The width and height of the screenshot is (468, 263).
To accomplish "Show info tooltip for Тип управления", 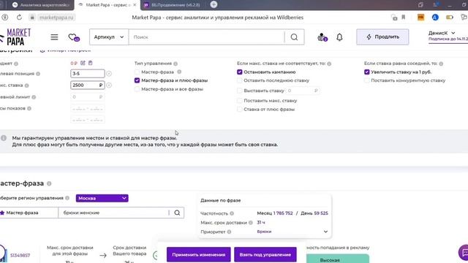I will click(175, 64).
